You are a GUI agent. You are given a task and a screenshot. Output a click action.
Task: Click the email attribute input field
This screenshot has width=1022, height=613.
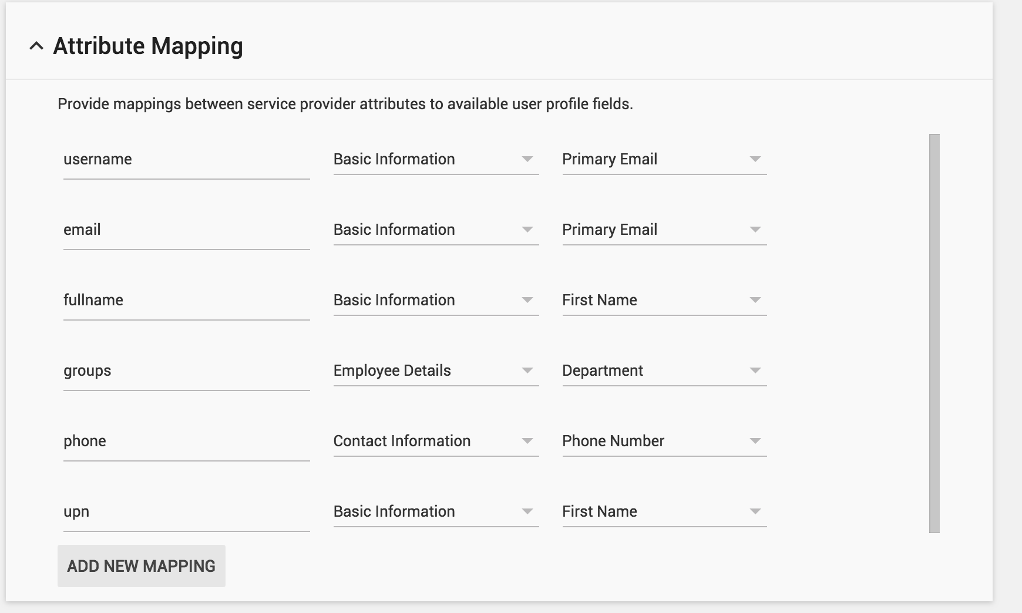186,230
